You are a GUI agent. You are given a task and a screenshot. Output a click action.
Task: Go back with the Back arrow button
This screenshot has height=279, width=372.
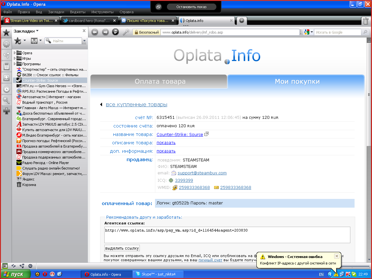tap(95, 32)
